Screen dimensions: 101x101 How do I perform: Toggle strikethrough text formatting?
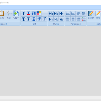click(x=39, y=19)
